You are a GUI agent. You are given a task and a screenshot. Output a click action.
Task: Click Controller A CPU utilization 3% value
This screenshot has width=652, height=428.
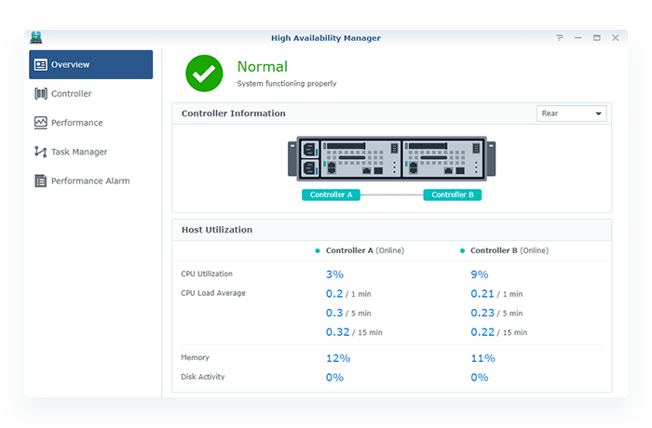tap(334, 274)
